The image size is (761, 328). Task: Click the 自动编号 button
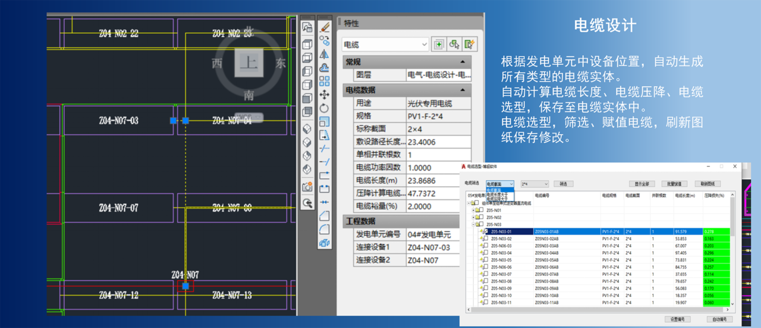[720, 319]
